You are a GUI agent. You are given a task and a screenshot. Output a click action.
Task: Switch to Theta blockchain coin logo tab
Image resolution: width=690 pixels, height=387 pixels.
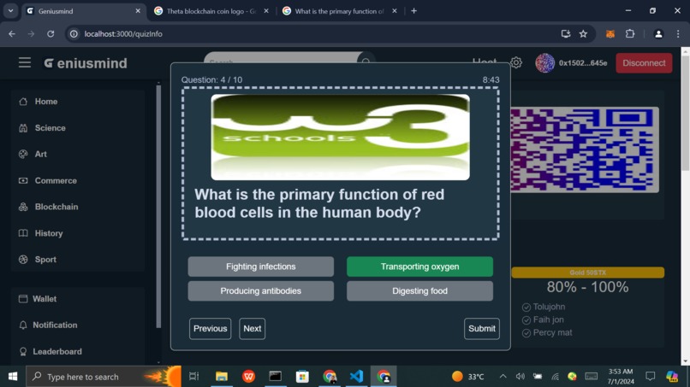point(211,11)
